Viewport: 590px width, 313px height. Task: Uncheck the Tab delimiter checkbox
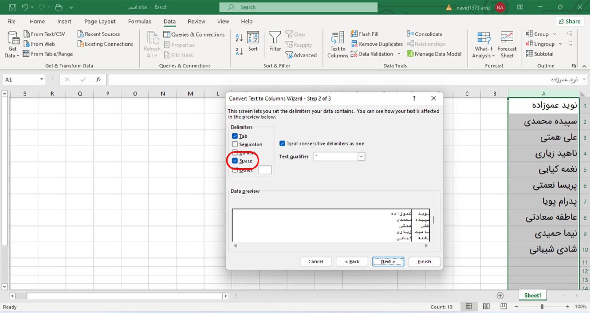[235, 136]
